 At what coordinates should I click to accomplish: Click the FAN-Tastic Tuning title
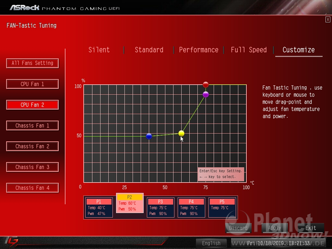31,26
